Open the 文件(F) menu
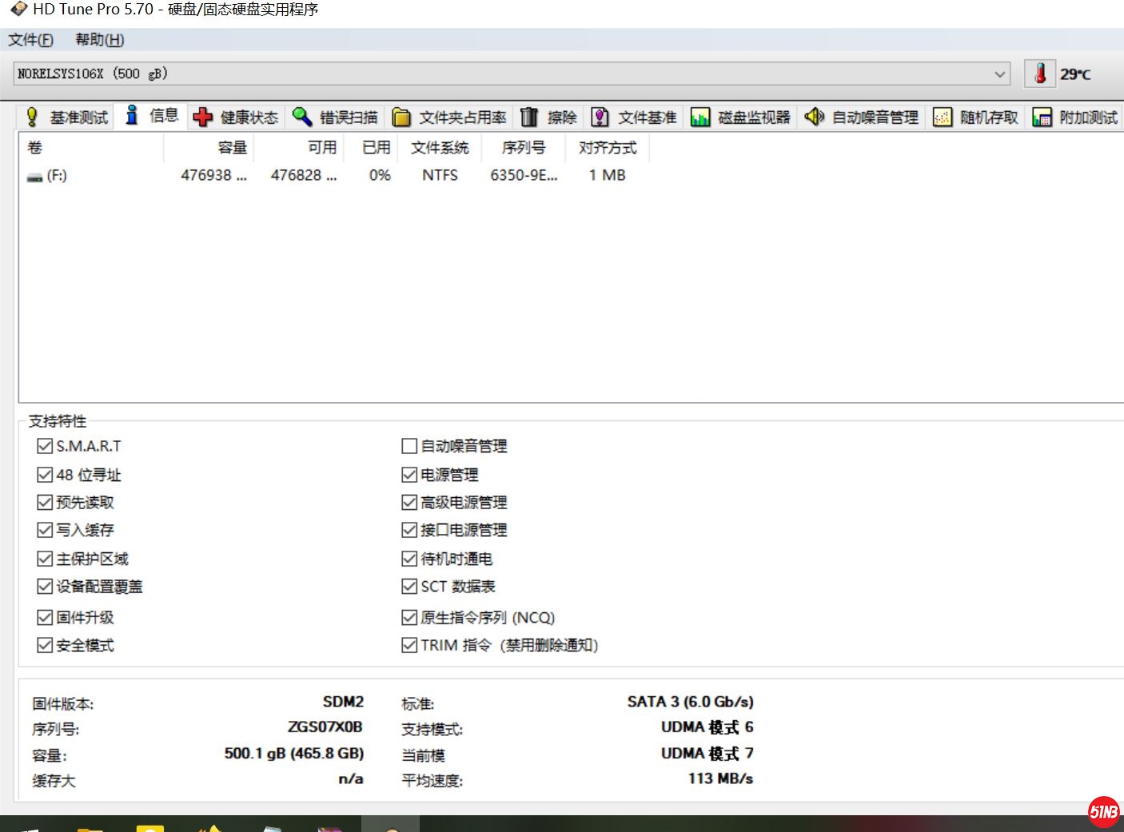Image resolution: width=1124 pixels, height=832 pixels. (30, 40)
